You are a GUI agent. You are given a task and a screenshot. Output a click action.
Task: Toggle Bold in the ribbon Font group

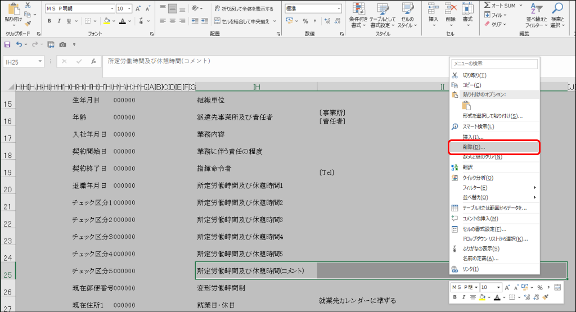coord(49,21)
